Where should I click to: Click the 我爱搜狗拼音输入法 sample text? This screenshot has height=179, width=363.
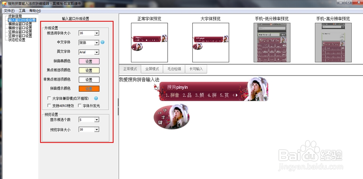139,79
